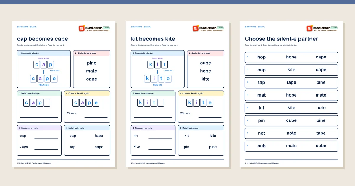Click the 'READ kite' label
This screenshot has height=186, width=355.
pos(158,85)
